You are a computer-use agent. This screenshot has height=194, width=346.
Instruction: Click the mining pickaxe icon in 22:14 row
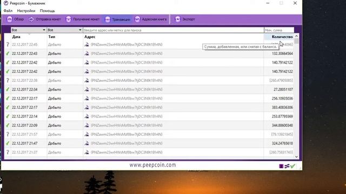(86, 116)
